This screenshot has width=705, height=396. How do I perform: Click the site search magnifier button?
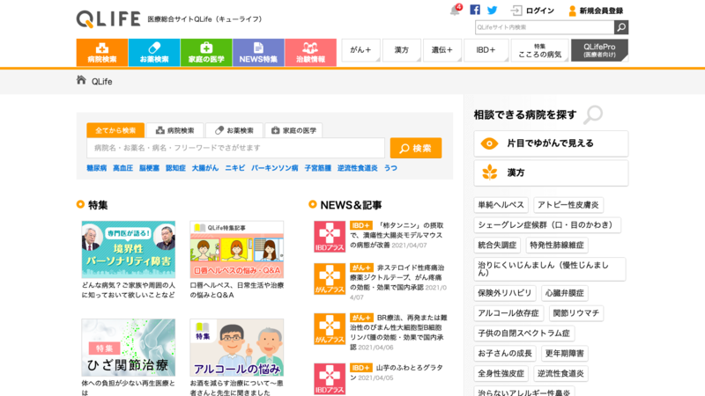point(621,27)
